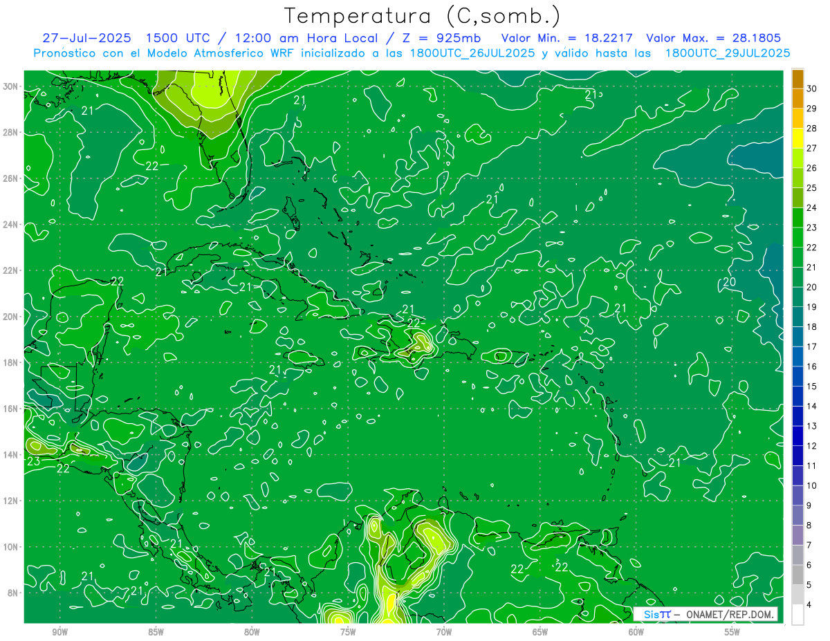Click the 18N latitude axis label
The width and height of the screenshot is (830, 641).
point(10,362)
